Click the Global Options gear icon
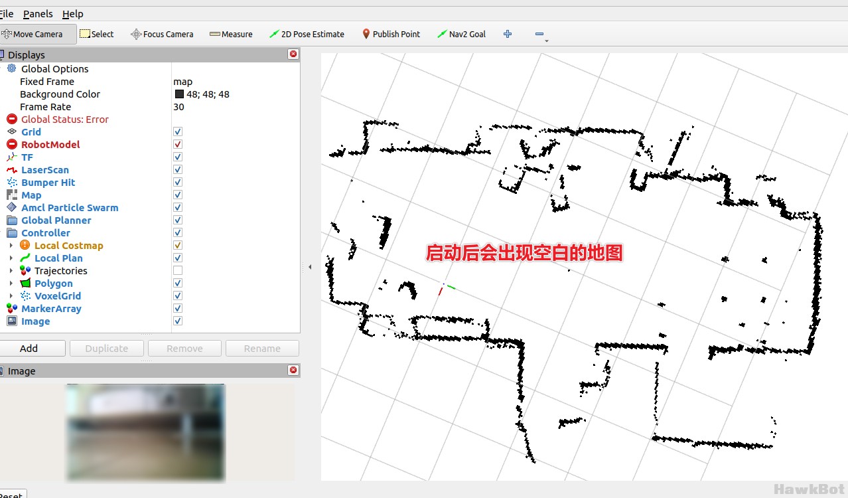 pyautogui.click(x=11, y=68)
